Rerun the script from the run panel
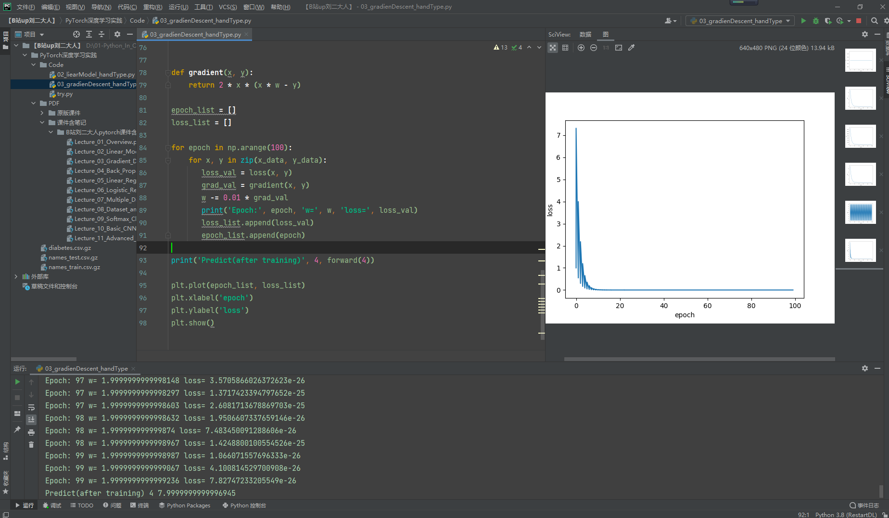 tap(17, 382)
